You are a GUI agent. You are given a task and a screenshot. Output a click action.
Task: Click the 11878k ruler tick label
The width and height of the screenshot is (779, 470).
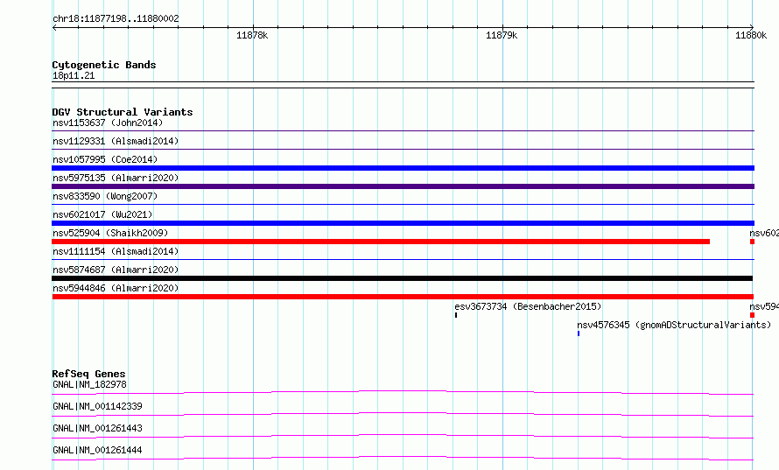[x=252, y=35]
